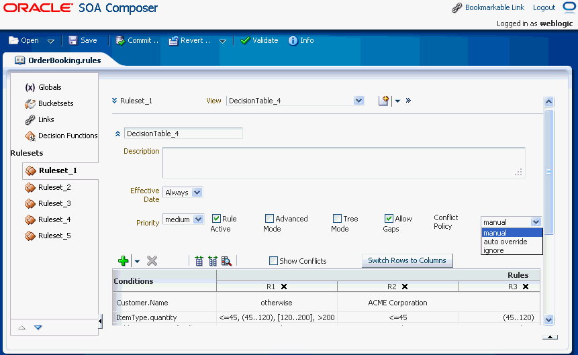The height and width of the screenshot is (355, 578).
Task: Expand the add menu arrow beside plus
Action: [x=137, y=261]
